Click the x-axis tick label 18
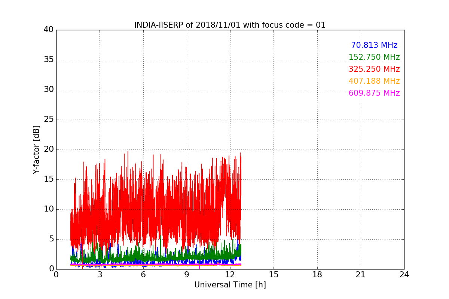The height and width of the screenshot is (299, 449). (317, 274)
